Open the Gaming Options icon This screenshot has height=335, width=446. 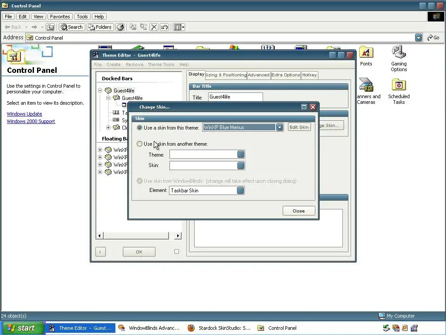tap(399, 59)
